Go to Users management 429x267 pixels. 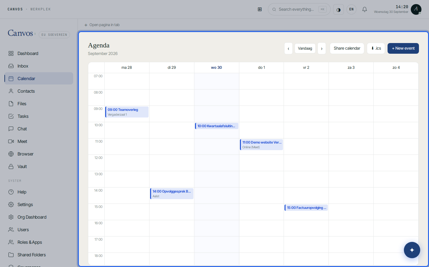[39, 230]
